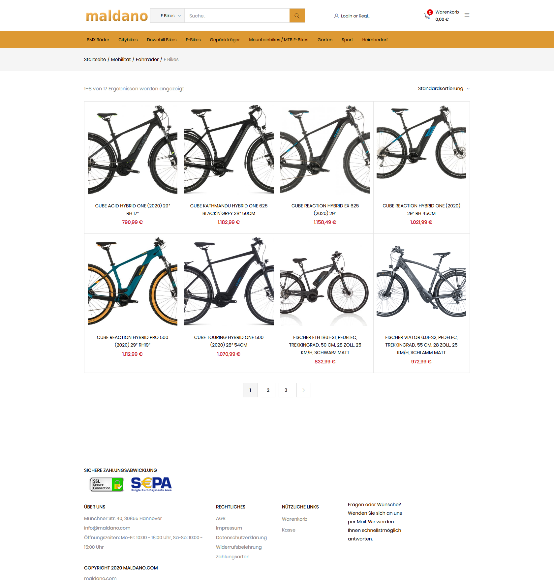Go to results page 3

pyautogui.click(x=286, y=390)
